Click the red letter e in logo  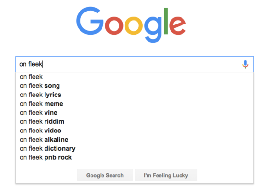tap(177, 25)
